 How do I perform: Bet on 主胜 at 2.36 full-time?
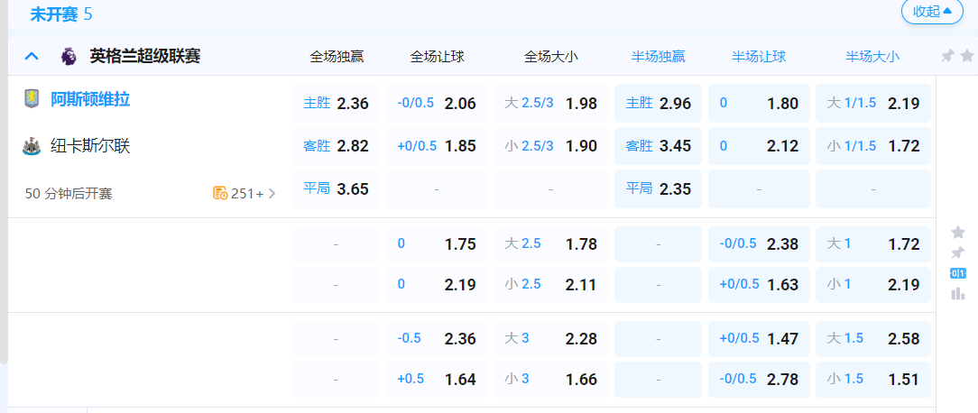pyautogui.click(x=337, y=104)
